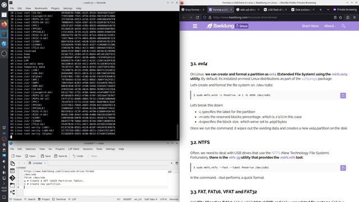359x202 pixels.
Task: Open UTF-8 encoding dropdown in Kate
Action: click(163, 199)
